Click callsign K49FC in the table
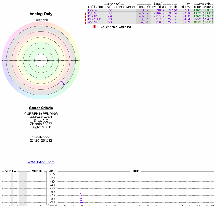 pyautogui.click(x=92, y=17)
